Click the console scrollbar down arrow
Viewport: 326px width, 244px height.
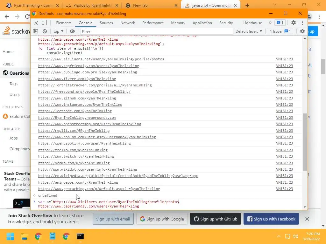point(305,207)
